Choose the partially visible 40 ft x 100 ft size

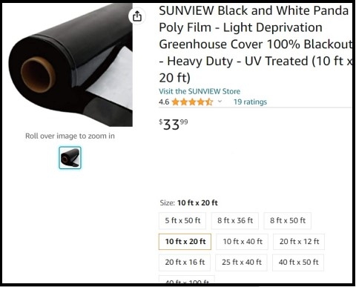(x=187, y=280)
